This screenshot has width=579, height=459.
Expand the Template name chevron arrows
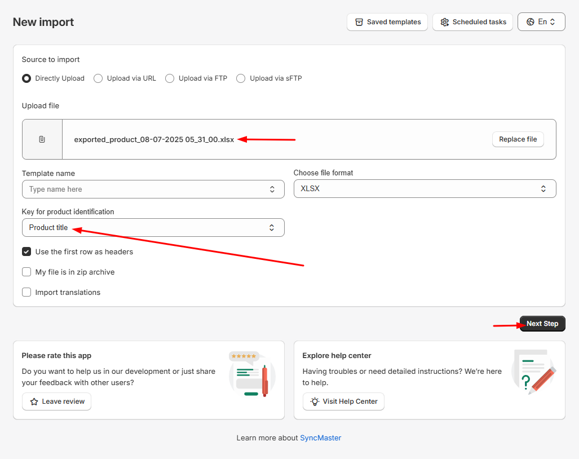[x=272, y=189]
